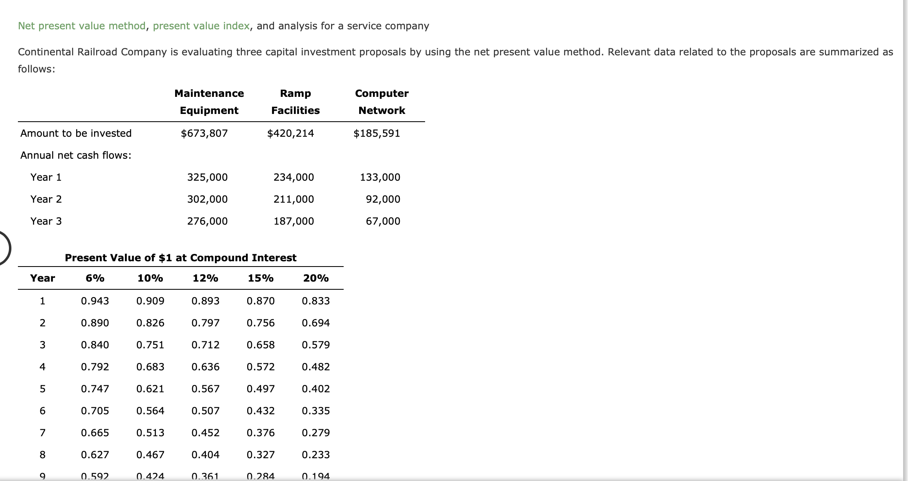Select the Maintenance Equipment column header
The width and height of the screenshot is (908, 481).
(x=209, y=102)
